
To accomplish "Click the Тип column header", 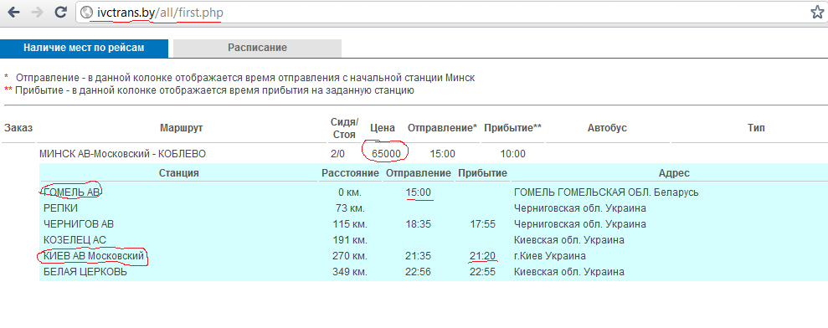I will click(756, 128).
